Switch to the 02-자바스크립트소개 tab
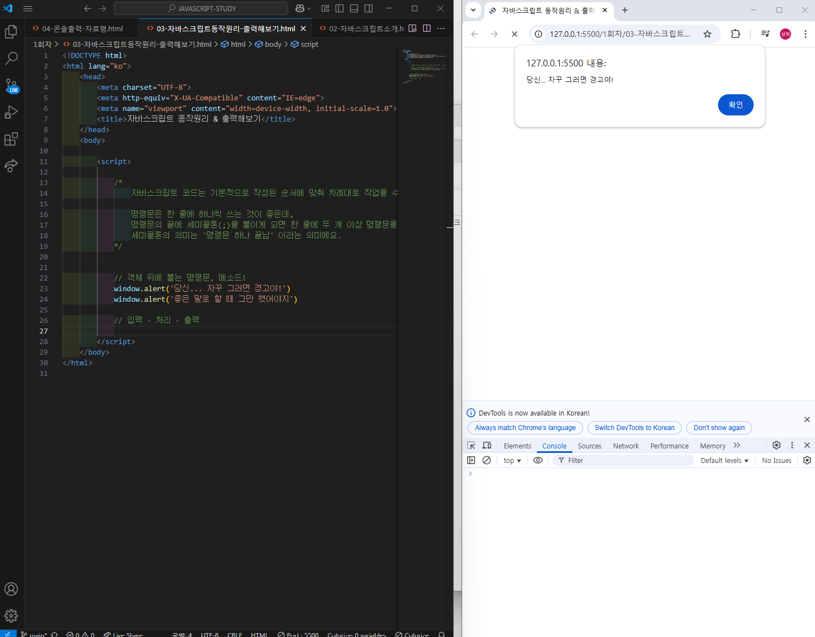The image size is (815, 637). pyautogui.click(x=361, y=28)
